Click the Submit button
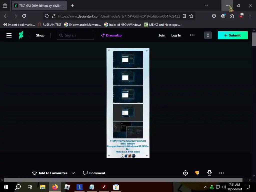Image resolution: width=256 pixels, height=192 pixels. click(233, 35)
